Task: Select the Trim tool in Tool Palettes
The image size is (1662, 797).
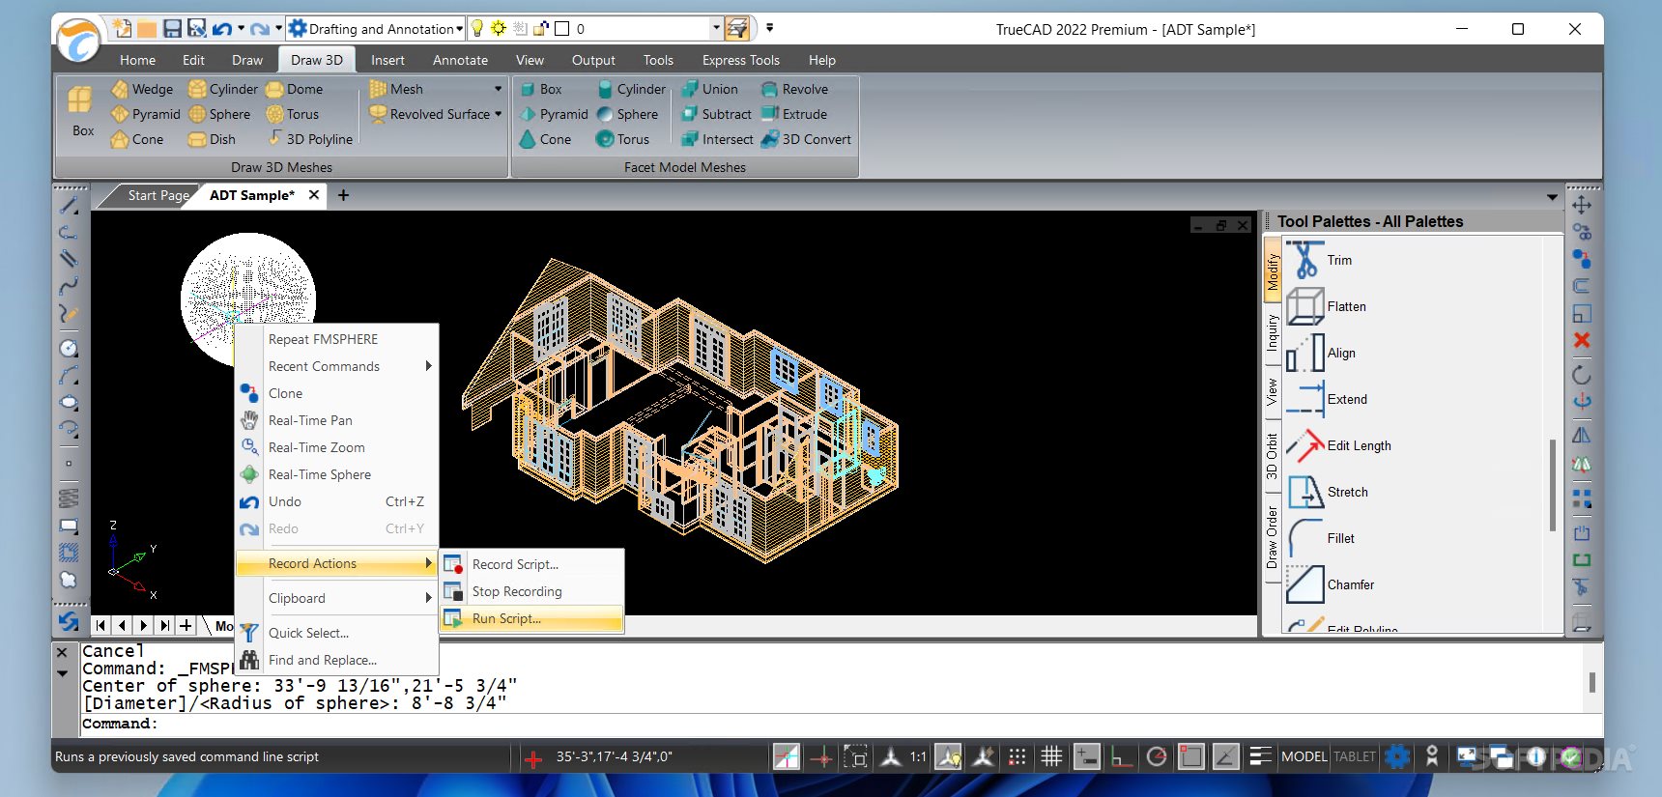Action: 1319,260
